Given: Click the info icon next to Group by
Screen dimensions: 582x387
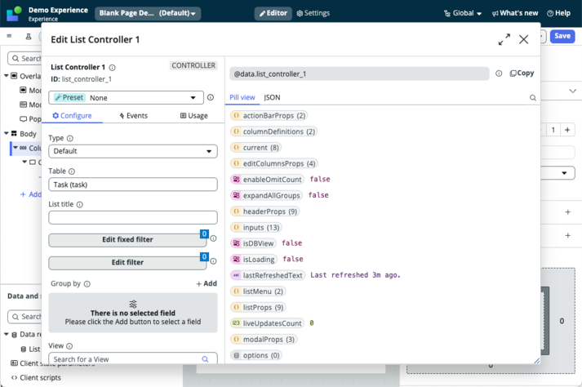Looking at the screenshot, I should point(87,284).
